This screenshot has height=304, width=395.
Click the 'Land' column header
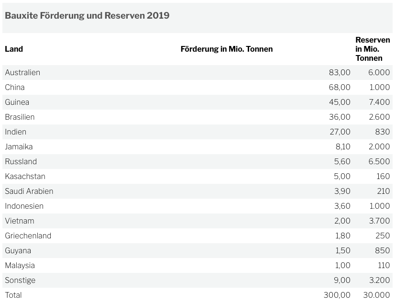(14, 49)
